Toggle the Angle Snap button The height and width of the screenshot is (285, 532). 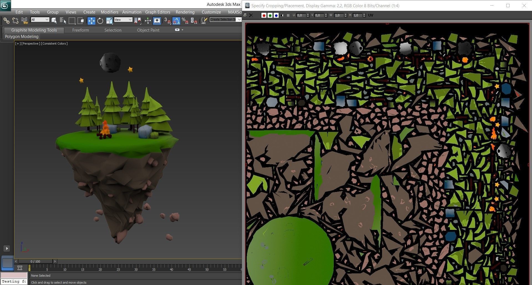click(x=176, y=20)
